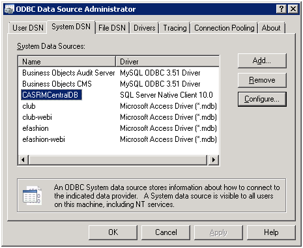Click the data source info icon

pyautogui.click(x=32, y=195)
